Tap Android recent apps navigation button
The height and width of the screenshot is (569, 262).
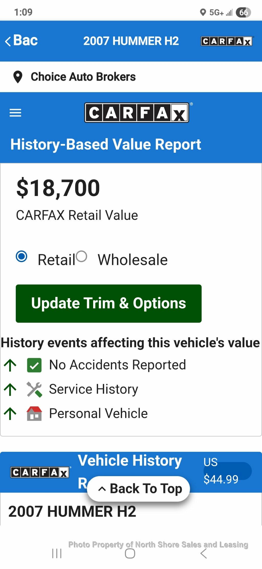[57, 553]
